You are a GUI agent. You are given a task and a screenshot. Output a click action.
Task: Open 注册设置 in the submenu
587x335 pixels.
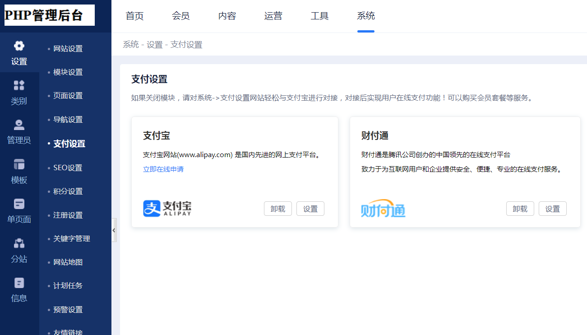pos(68,215)
